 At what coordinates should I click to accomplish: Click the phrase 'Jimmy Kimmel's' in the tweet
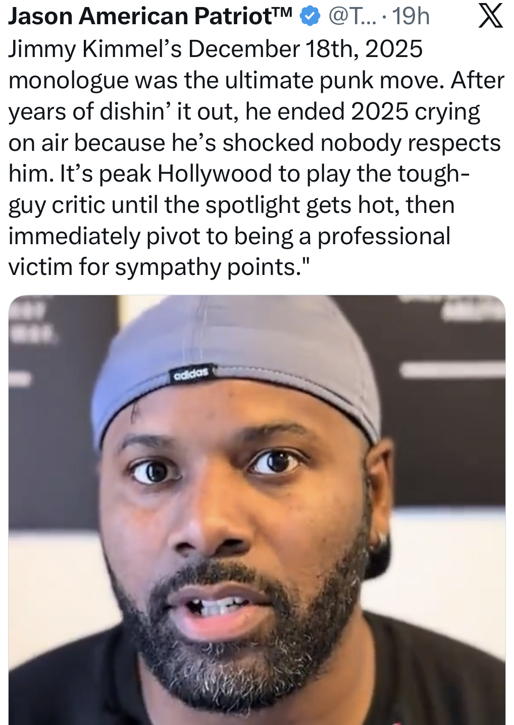coord(95,49)
